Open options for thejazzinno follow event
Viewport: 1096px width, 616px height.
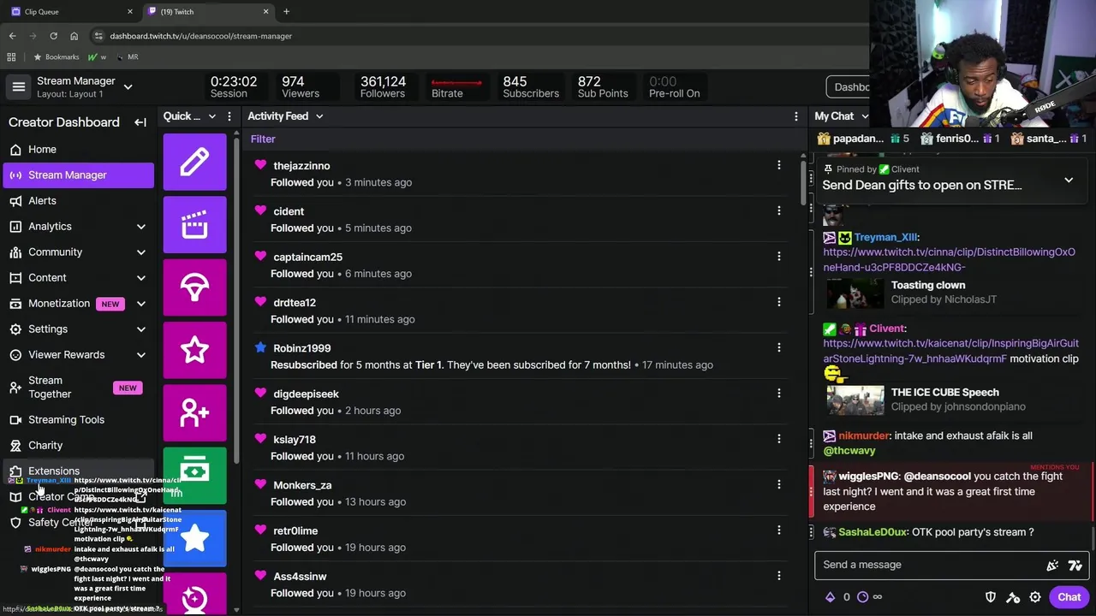(x=778, y=165)
